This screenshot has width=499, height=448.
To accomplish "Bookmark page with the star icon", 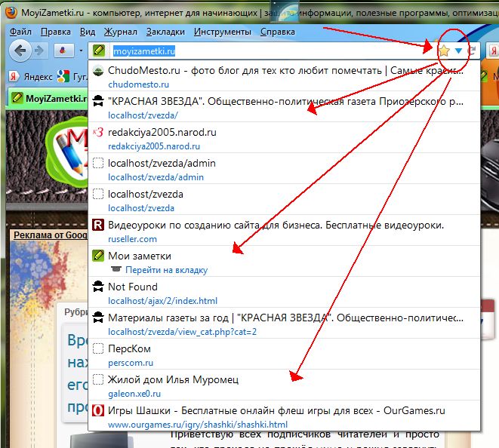I will click(444, 51).
